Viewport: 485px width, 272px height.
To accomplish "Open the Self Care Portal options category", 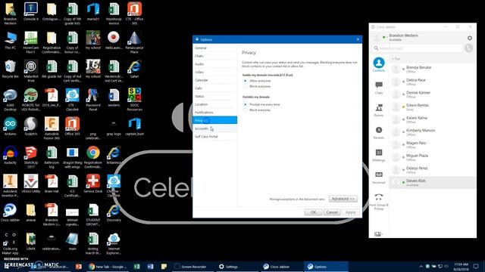I will click(x=214, y=136).
